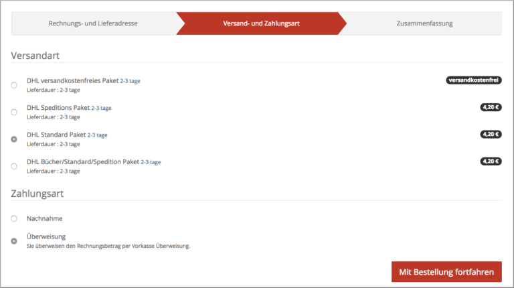
Task: Click the 4,20 € Speditions Paket price badge
Action: (x=491, y=107)
